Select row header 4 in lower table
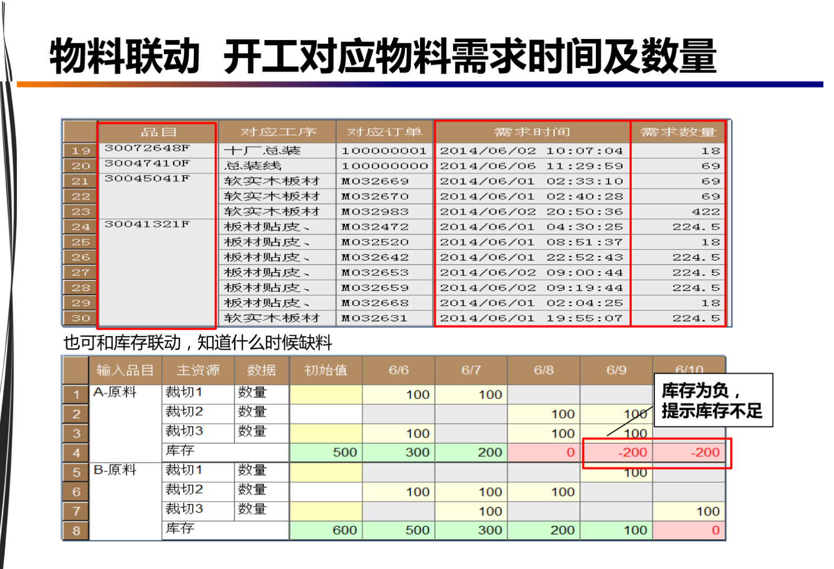 [x=76, y=452]
